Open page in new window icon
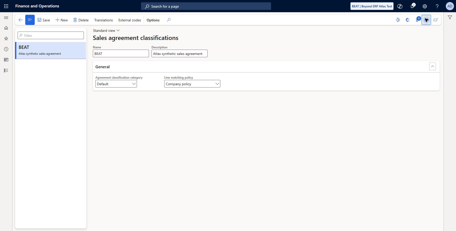This screenshot has height=231, width=456. tap(436, 20)
